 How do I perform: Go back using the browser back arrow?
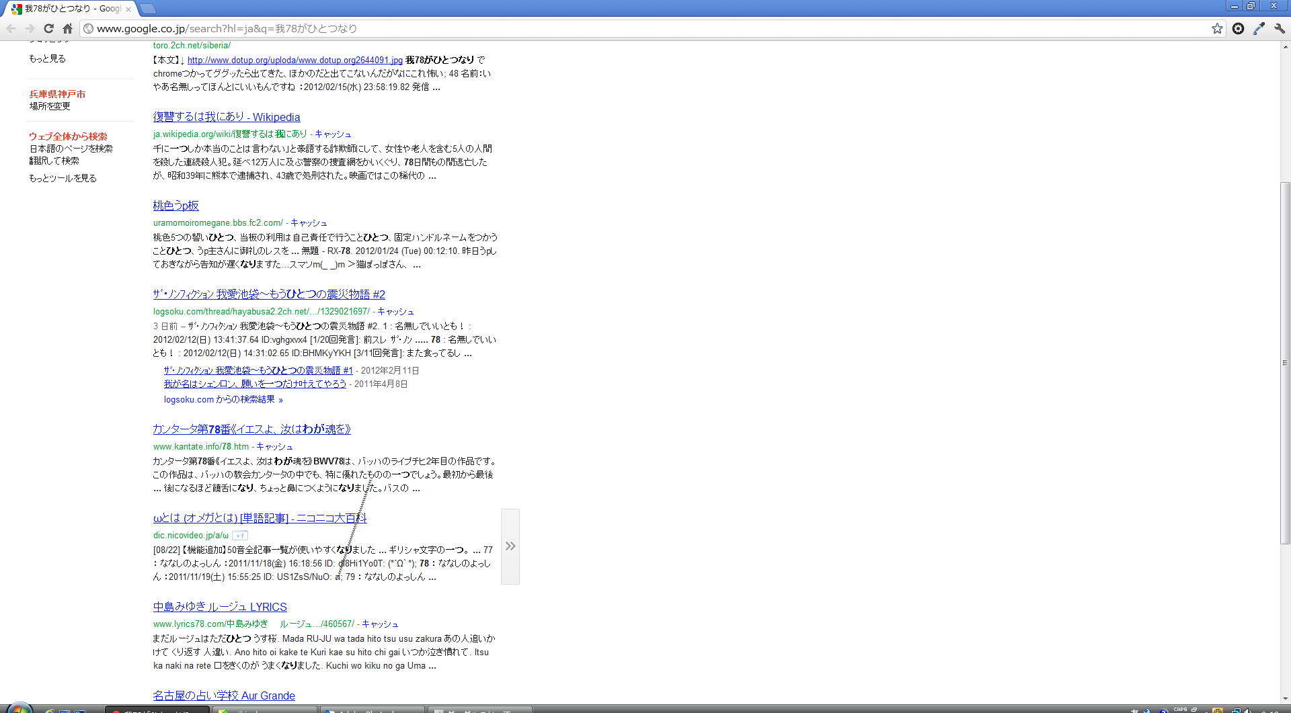(x=11, y=28)
